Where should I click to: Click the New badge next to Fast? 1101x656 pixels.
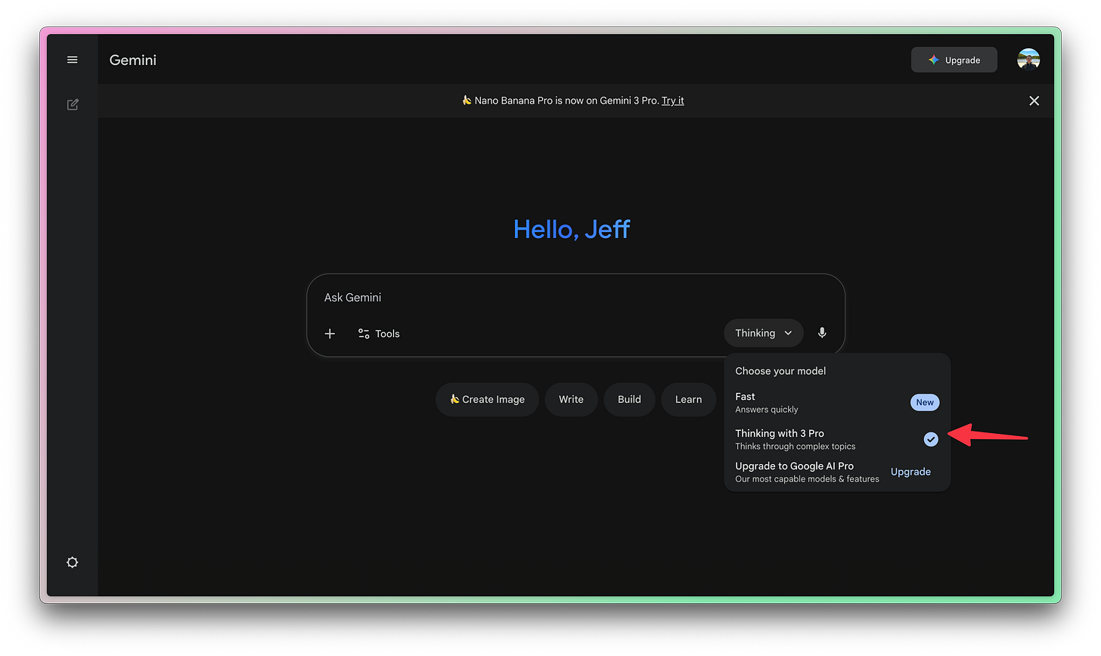924,402
